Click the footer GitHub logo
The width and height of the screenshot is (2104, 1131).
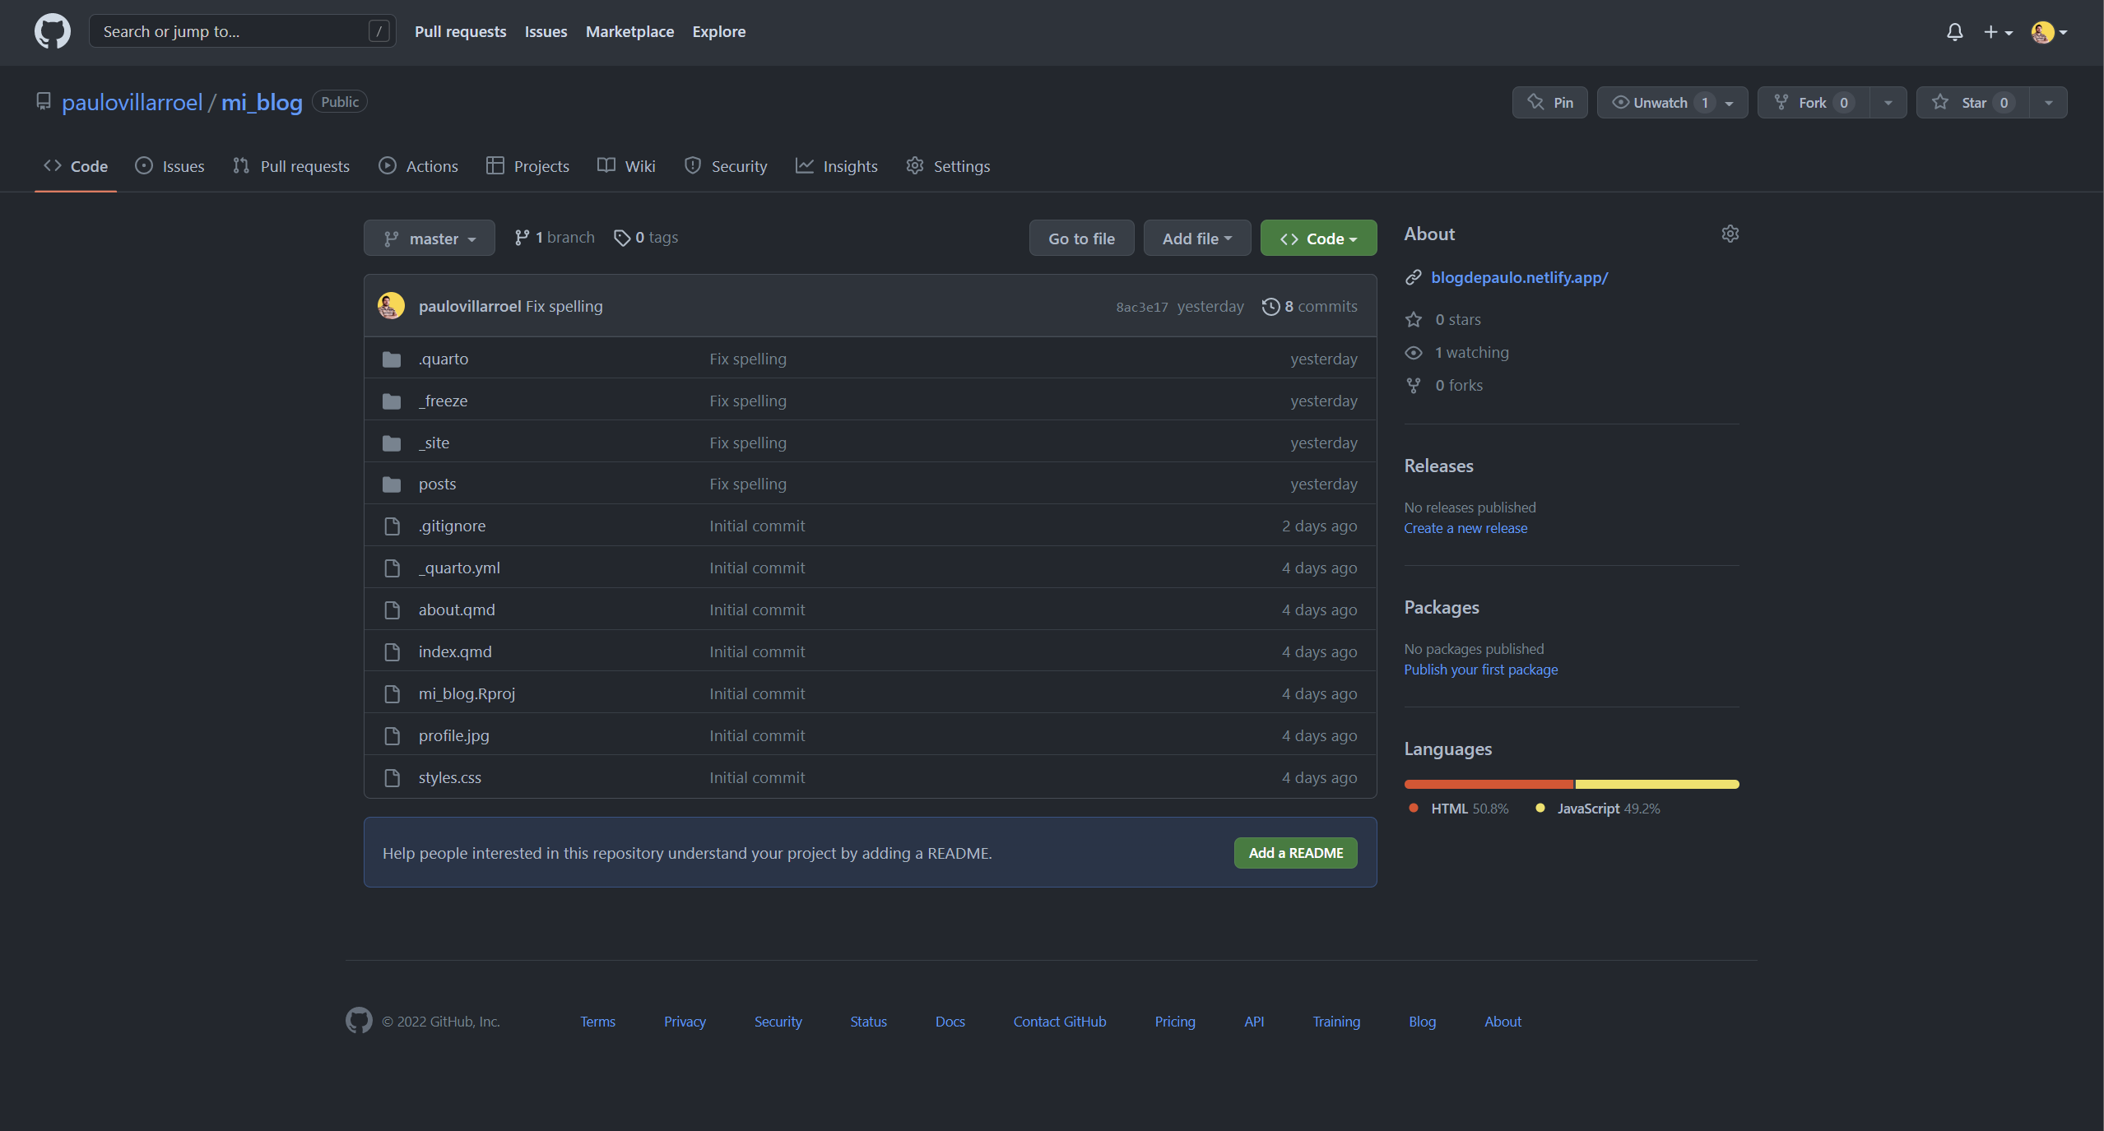point(359,1021)
